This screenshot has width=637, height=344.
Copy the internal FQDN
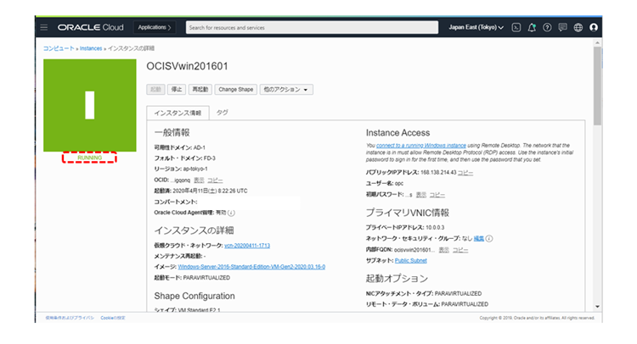(x=459, y=250)
